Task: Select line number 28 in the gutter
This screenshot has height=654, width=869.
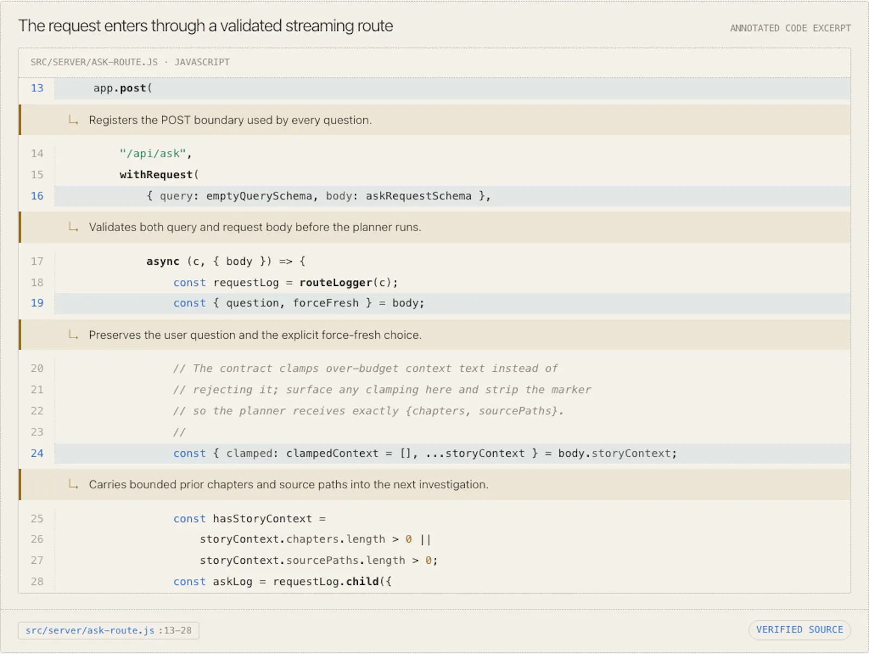Action: click(x=37, y=582)
